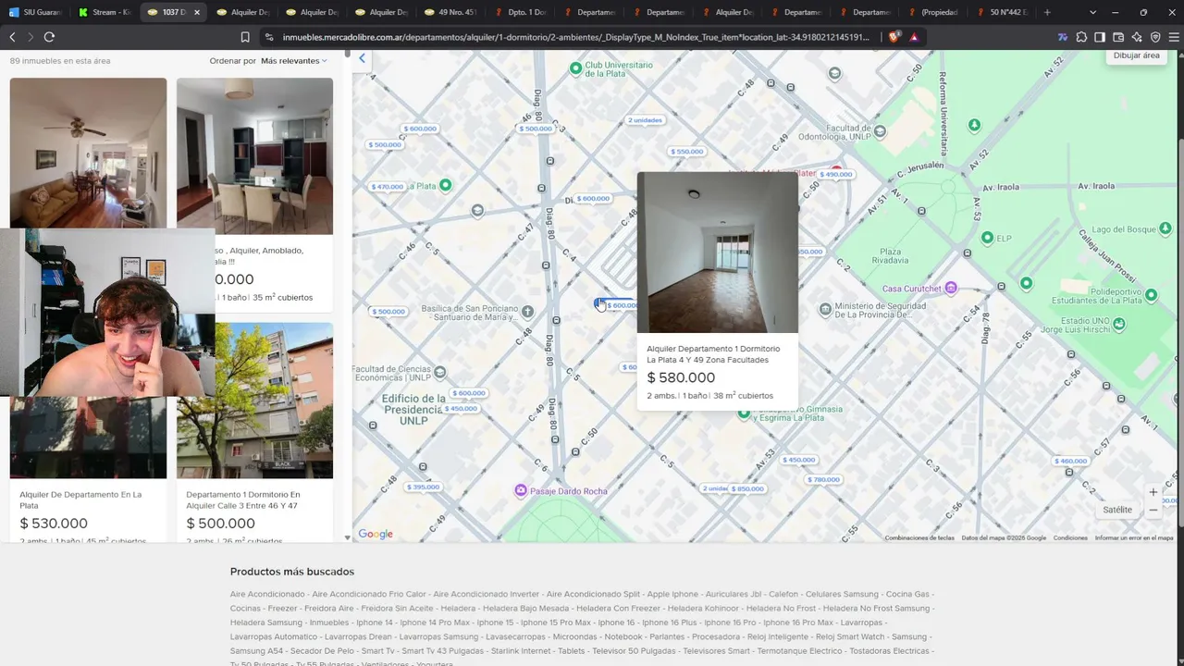
Task: Select the $ 550.000 map price marker
Action: 687,152
